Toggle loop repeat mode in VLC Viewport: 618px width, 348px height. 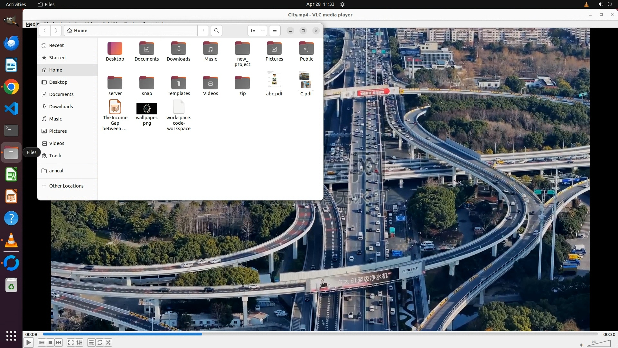click(x=100, y=343)
